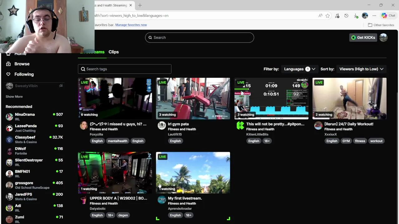Add page to favorites star
The height and width of the screenshot is (224, 399).
(x=328, y=16)
